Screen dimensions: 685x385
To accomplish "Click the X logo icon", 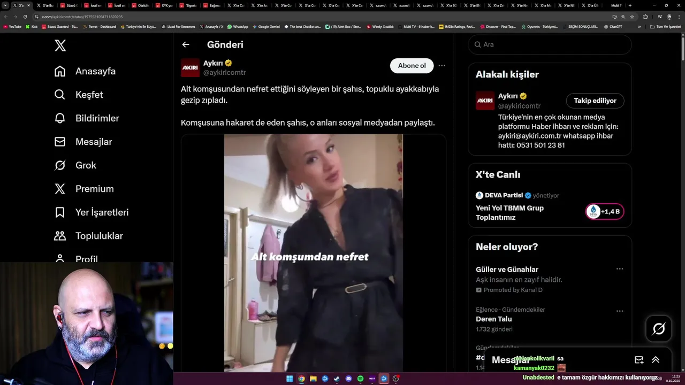I will (60, 45).
